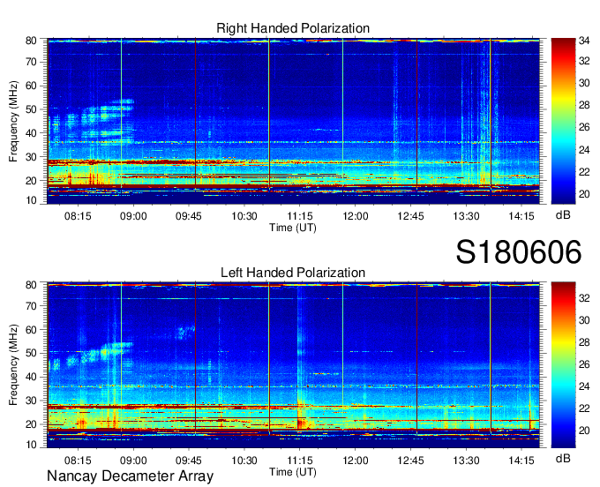Viewport: 600px width, 487px height.
Task: Click the 50 MHz frequency tick of Left Handed plot
Action: pos(31,354)
